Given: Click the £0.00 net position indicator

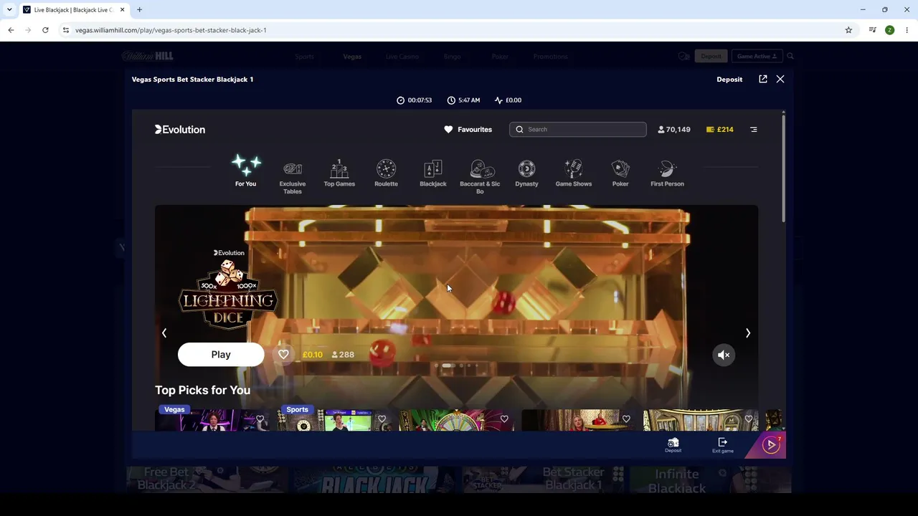Looking at the screenshot, I should tap(508, 100).
